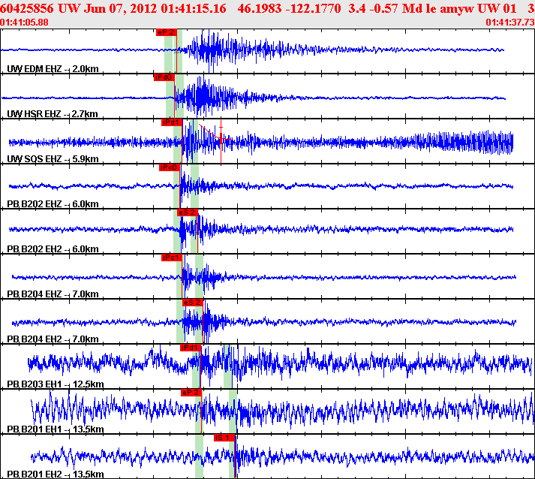Click the origin date Jun 07, 2012 in the header
535x479 pixels.
click(121, 8)
